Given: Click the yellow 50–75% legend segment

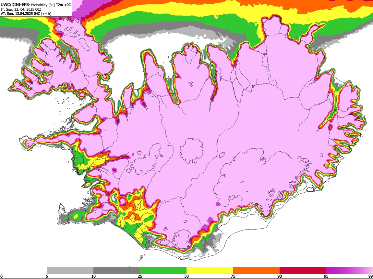Looking at the screenshot, I should pos(210,270).
